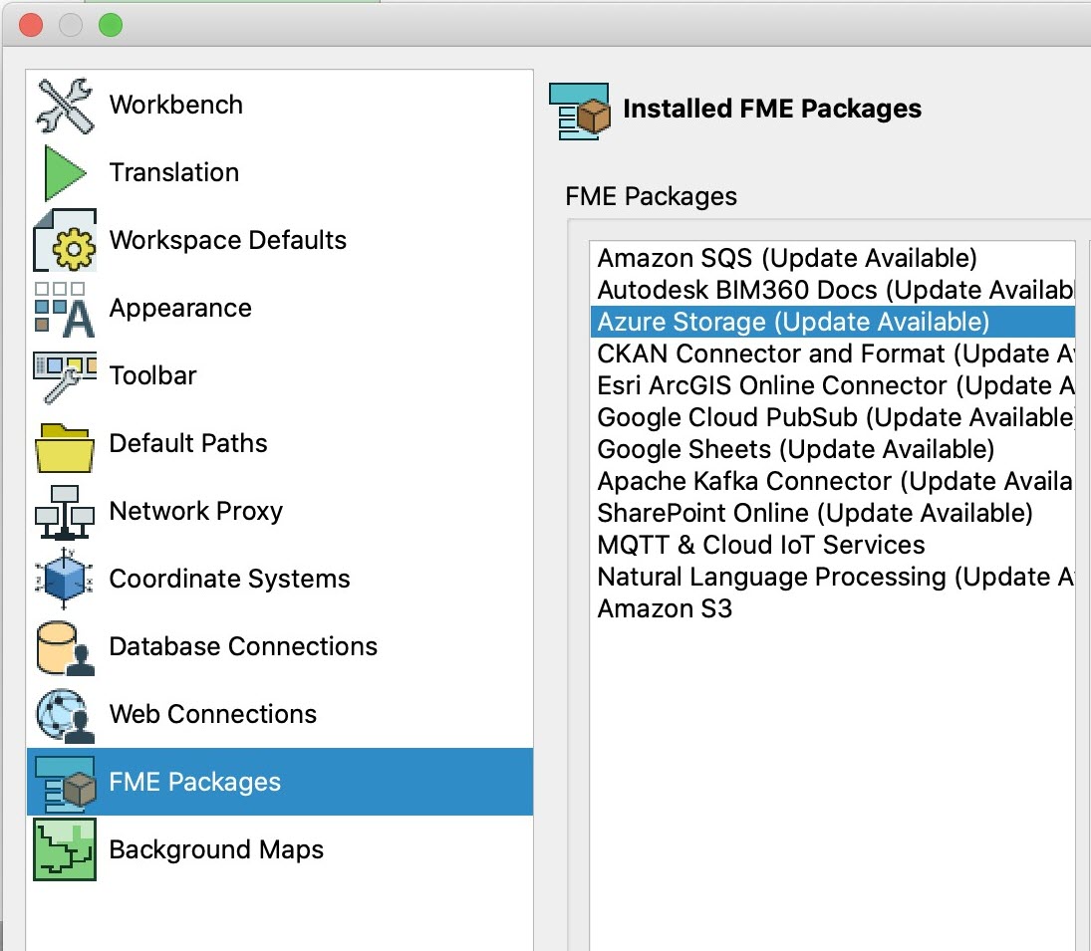Click the yellow Default Paths folder icon
This screenshot has height=951, width=1091.
[x=65, y=448]
